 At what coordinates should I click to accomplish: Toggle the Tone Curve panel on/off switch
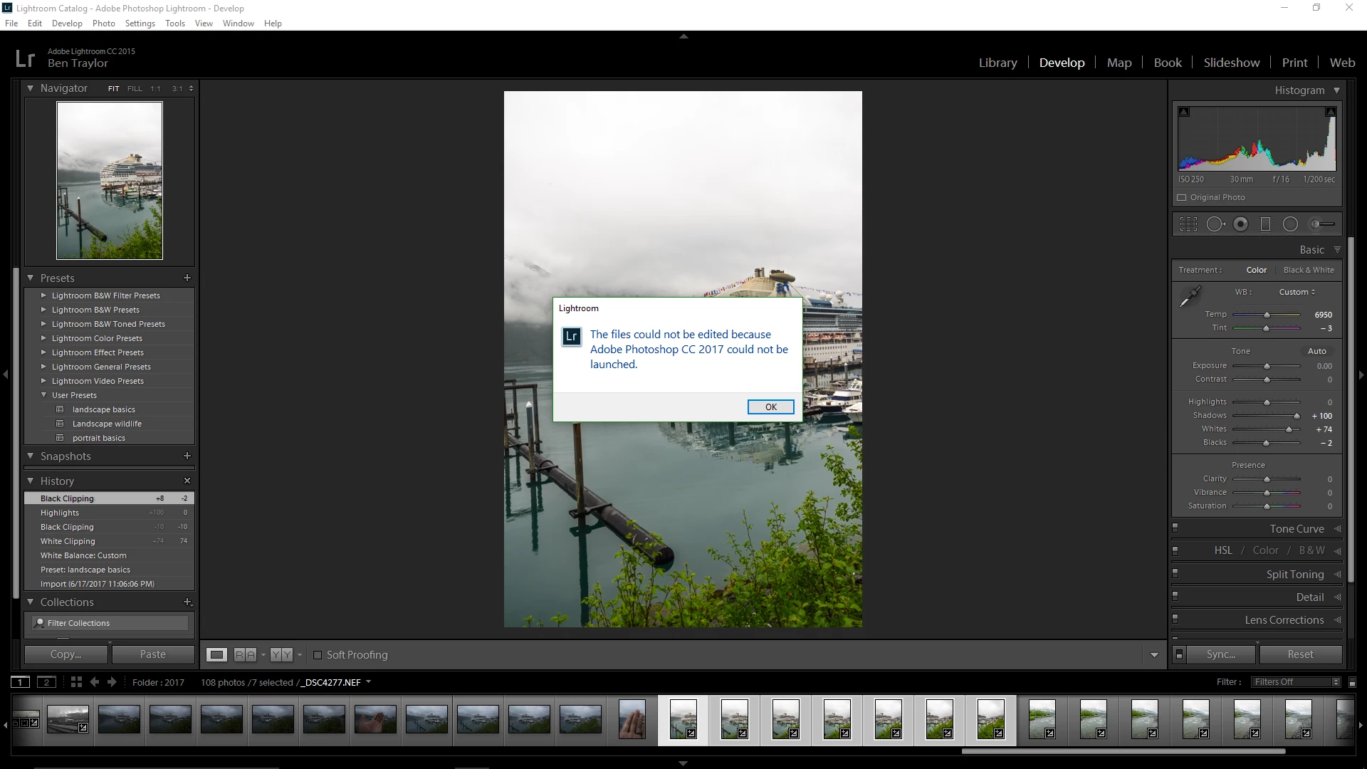[1175, 528]
